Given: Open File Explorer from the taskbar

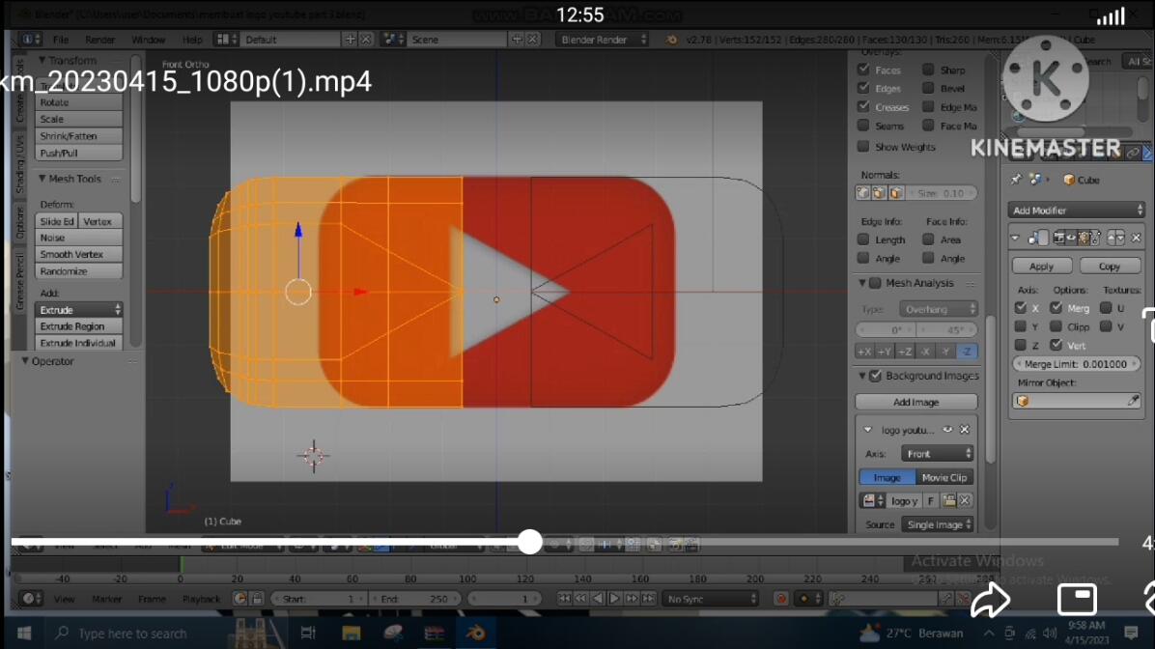Looking at the screenshot, I should [352, 633].
